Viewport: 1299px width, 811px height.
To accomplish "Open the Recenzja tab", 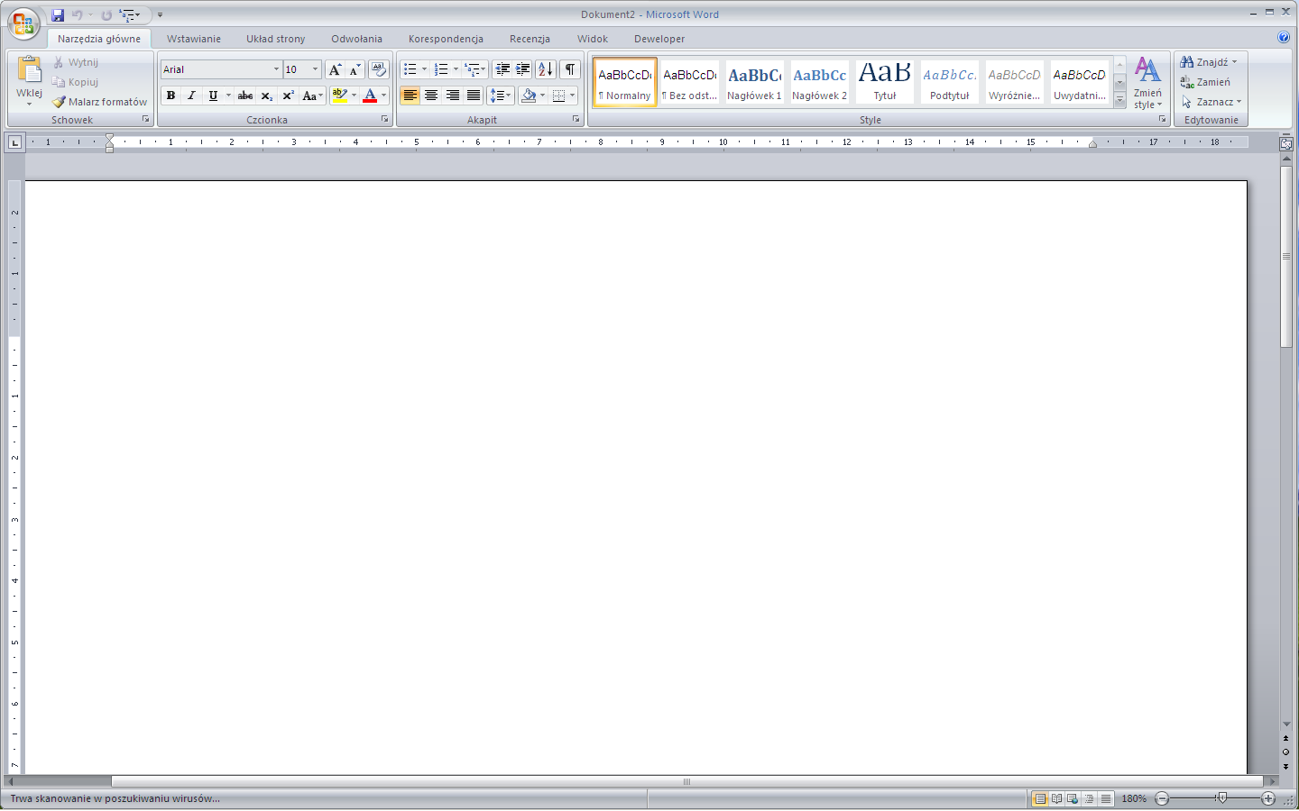I will 530,39.
